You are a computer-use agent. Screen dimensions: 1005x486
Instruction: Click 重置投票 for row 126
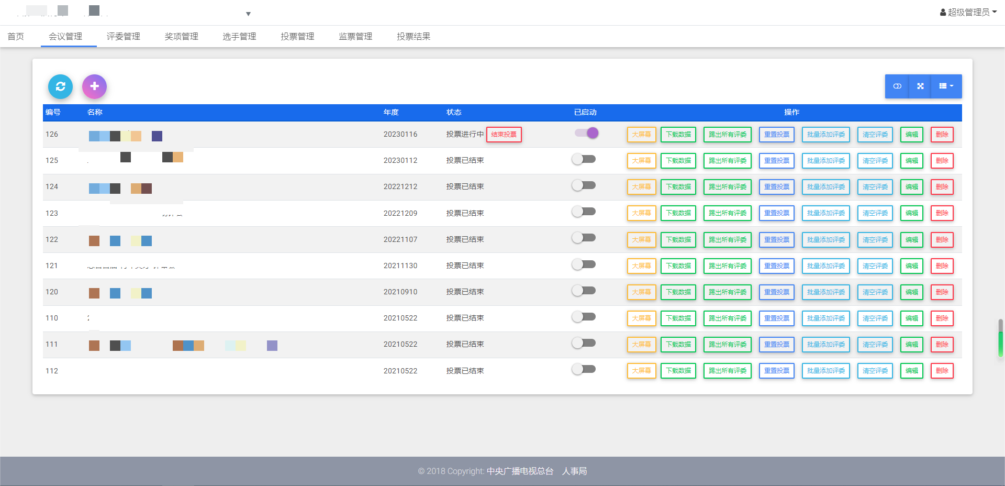[777, 135]
